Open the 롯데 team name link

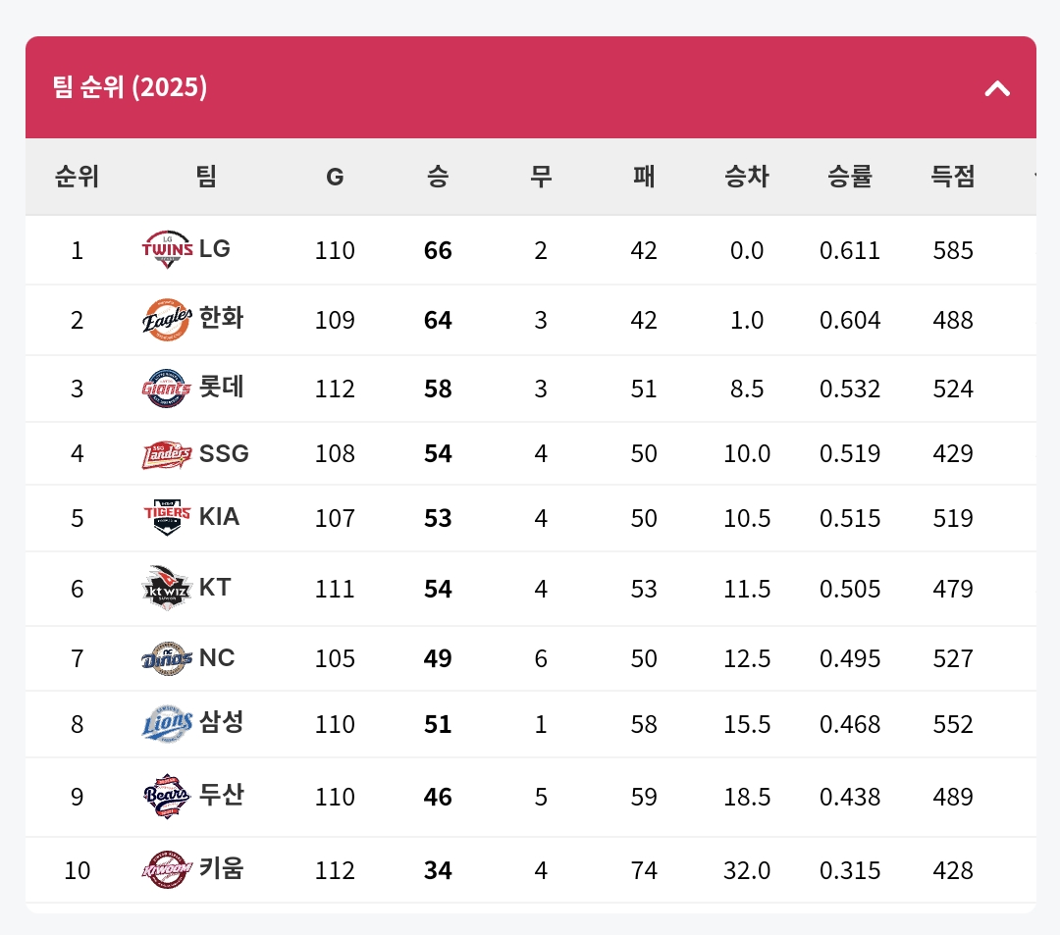[x=221, y=389]
